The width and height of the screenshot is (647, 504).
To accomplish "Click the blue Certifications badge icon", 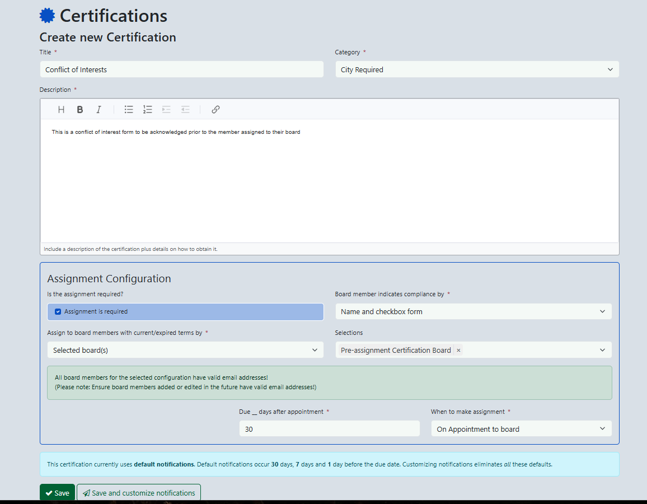I will (x=47, y=15).
